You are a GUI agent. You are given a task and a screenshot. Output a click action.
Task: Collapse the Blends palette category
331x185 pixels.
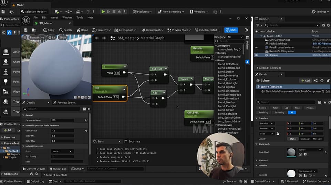(216, 60)
